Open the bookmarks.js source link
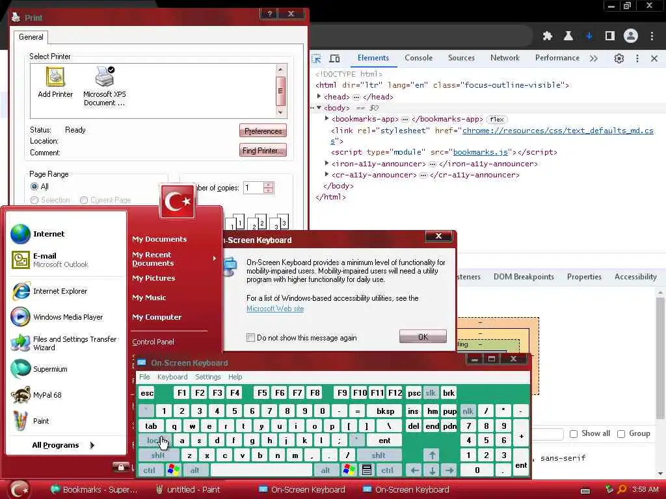666x499 pixels. 481,152
